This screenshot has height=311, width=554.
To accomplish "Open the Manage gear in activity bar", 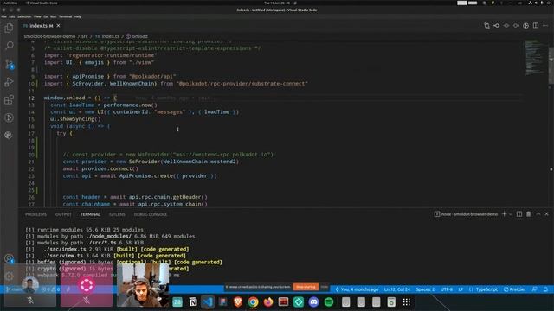I will click(10, 276).
